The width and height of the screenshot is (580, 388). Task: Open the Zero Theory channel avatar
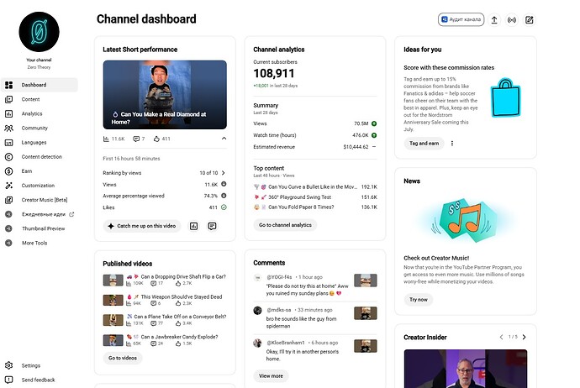tap(39, 32)
